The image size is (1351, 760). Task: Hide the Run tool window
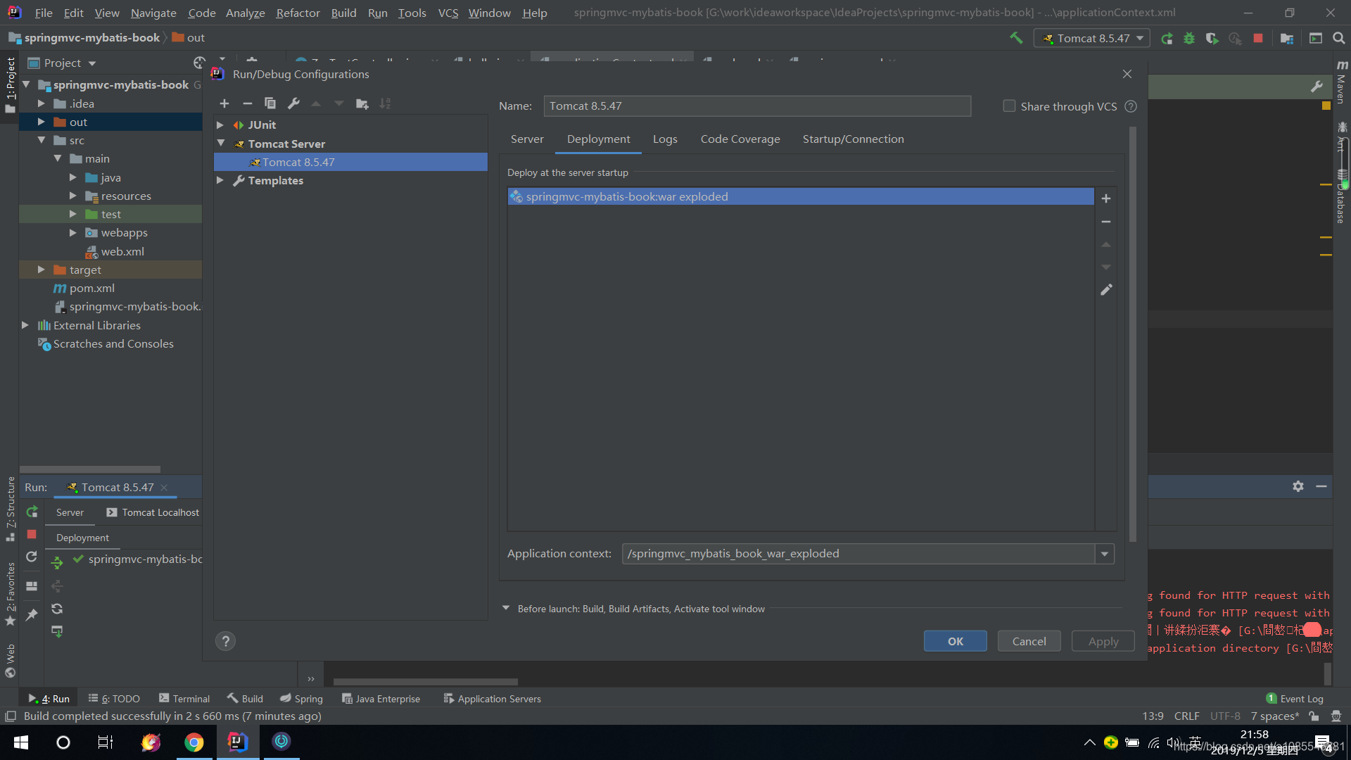click(1321, 486)
